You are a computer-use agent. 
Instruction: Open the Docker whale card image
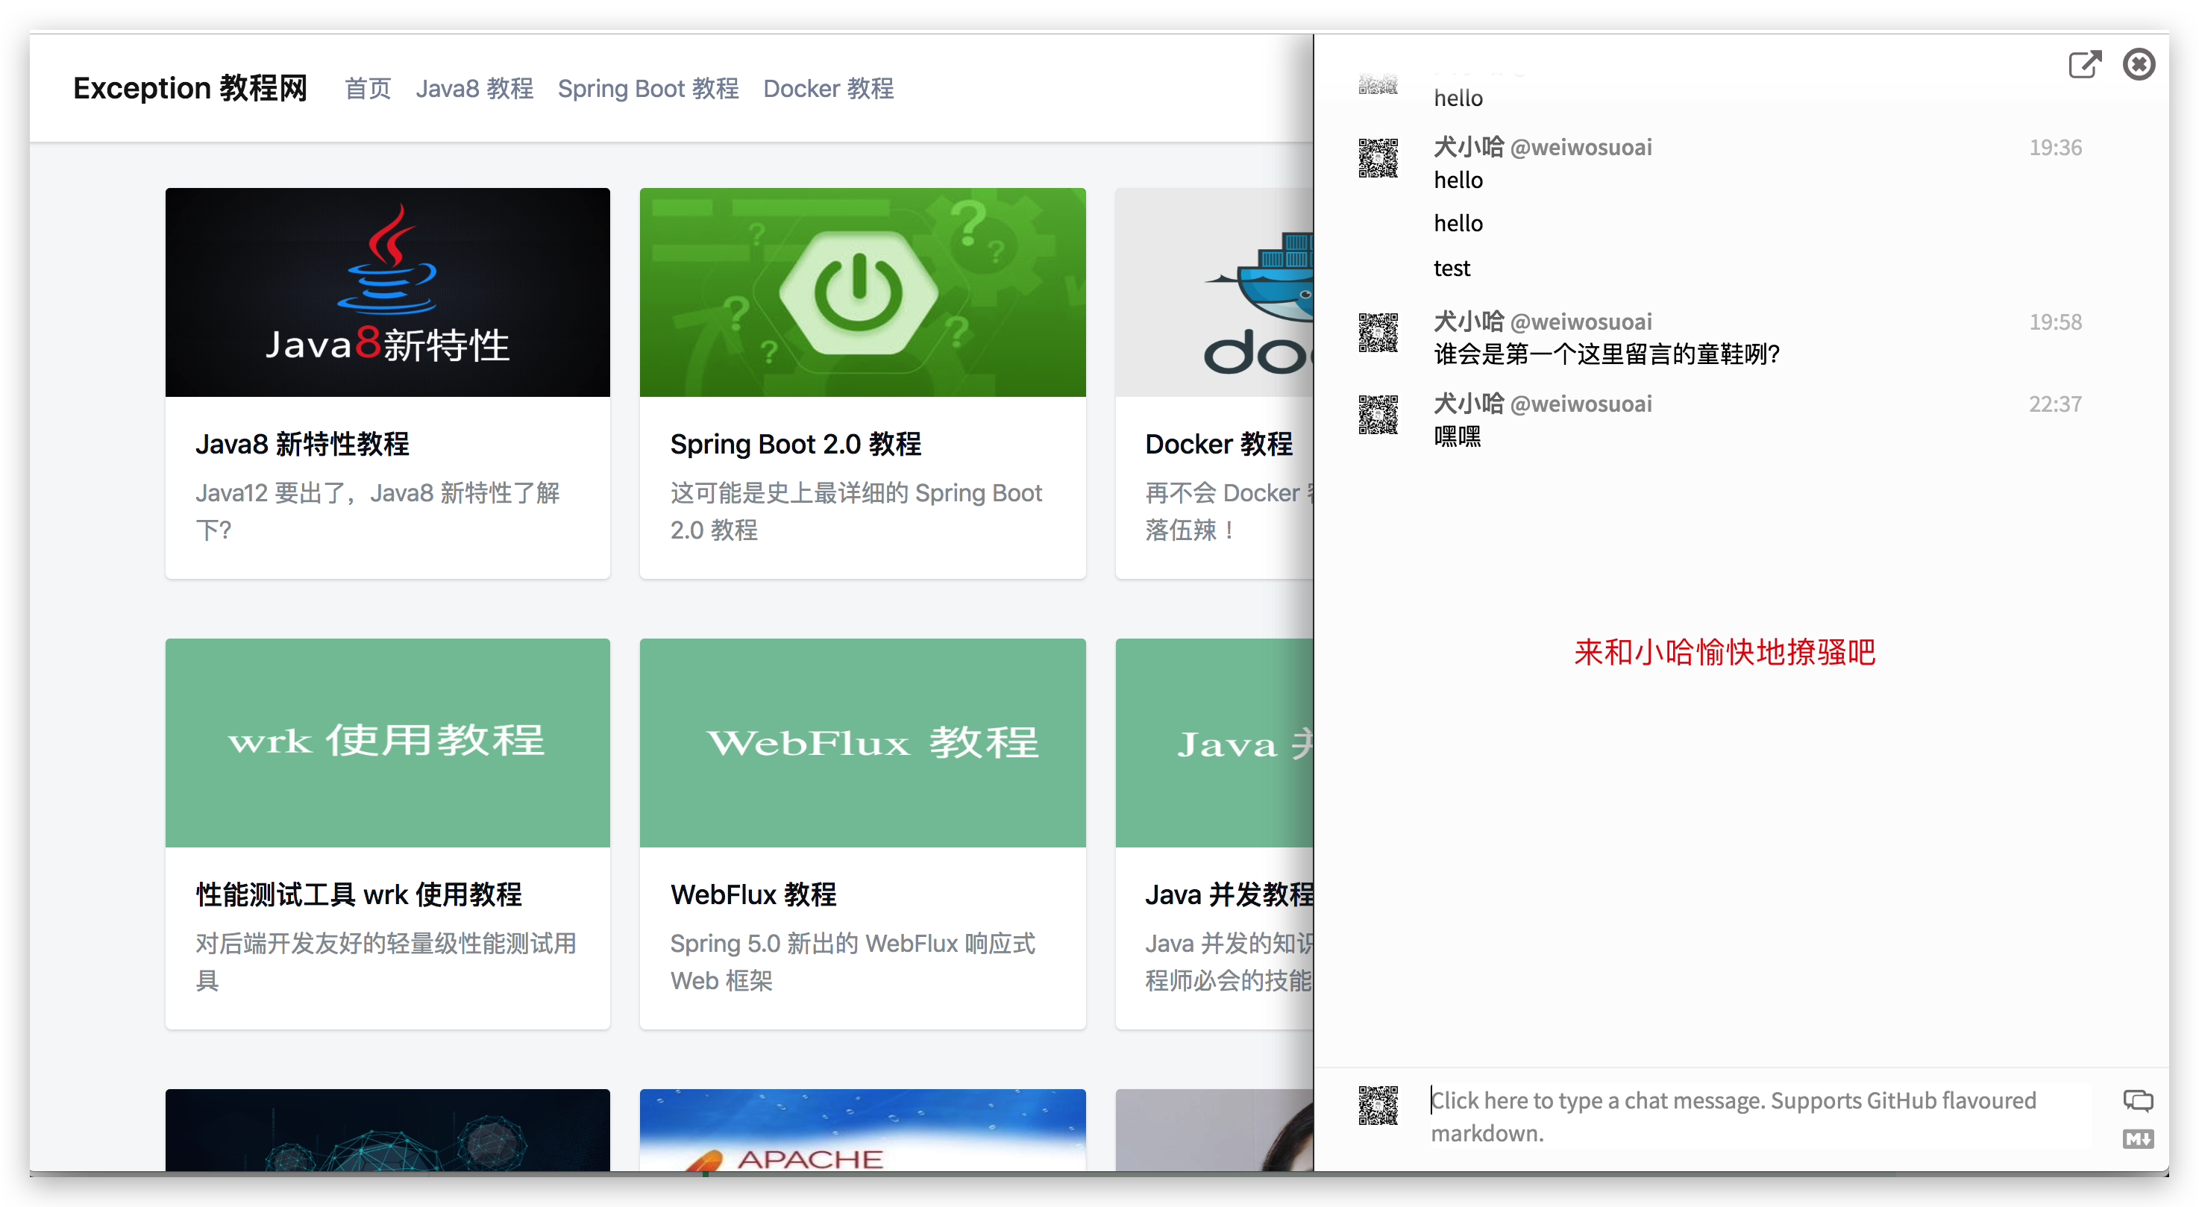1214,292
